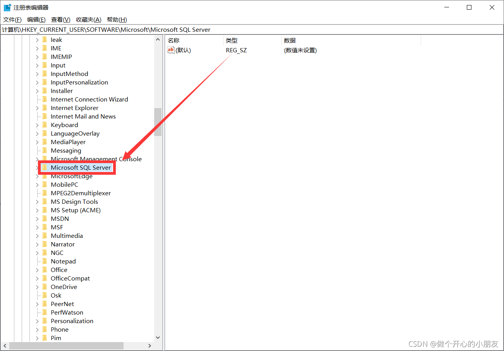Click the MobilePC folder icon

coord(45,184)
